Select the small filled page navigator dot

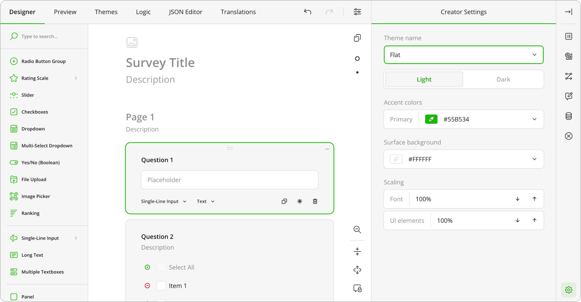357,72
